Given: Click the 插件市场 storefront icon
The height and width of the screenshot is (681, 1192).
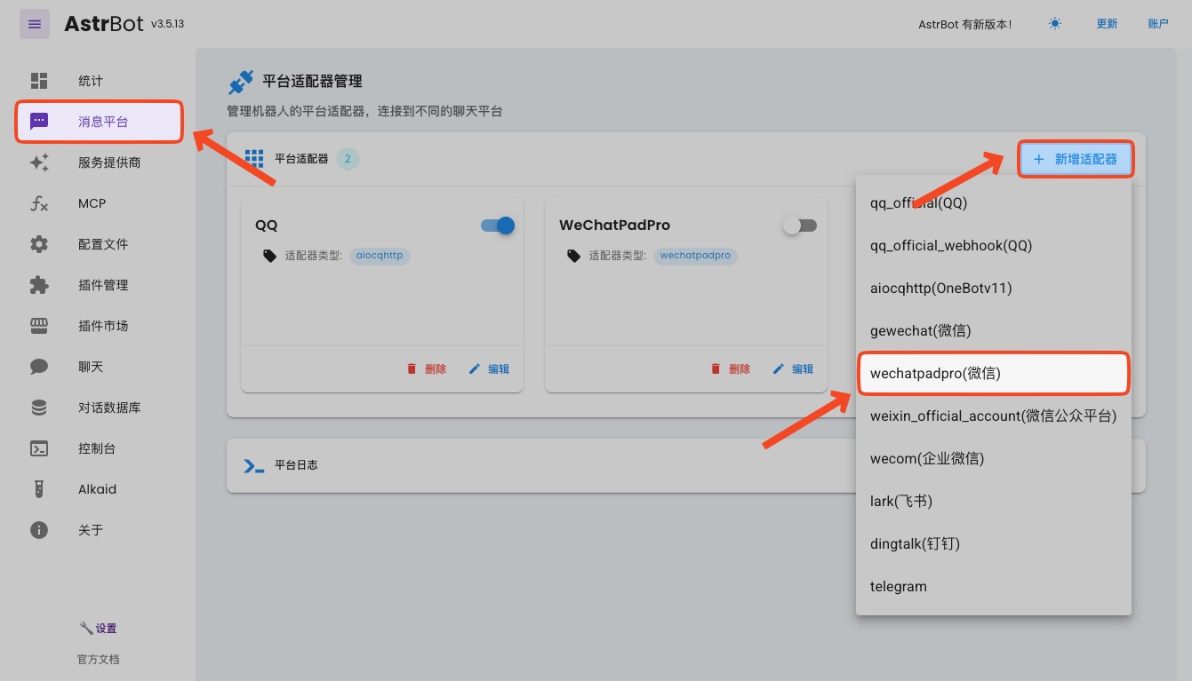Looking at the screenshot, I should point(39,326).
